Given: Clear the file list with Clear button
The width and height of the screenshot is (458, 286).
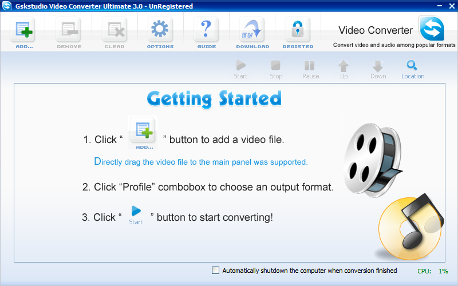Looking at the screenshot, I should 114,31.
